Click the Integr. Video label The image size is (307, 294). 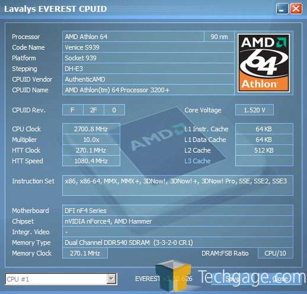click(x=31, y=232)
